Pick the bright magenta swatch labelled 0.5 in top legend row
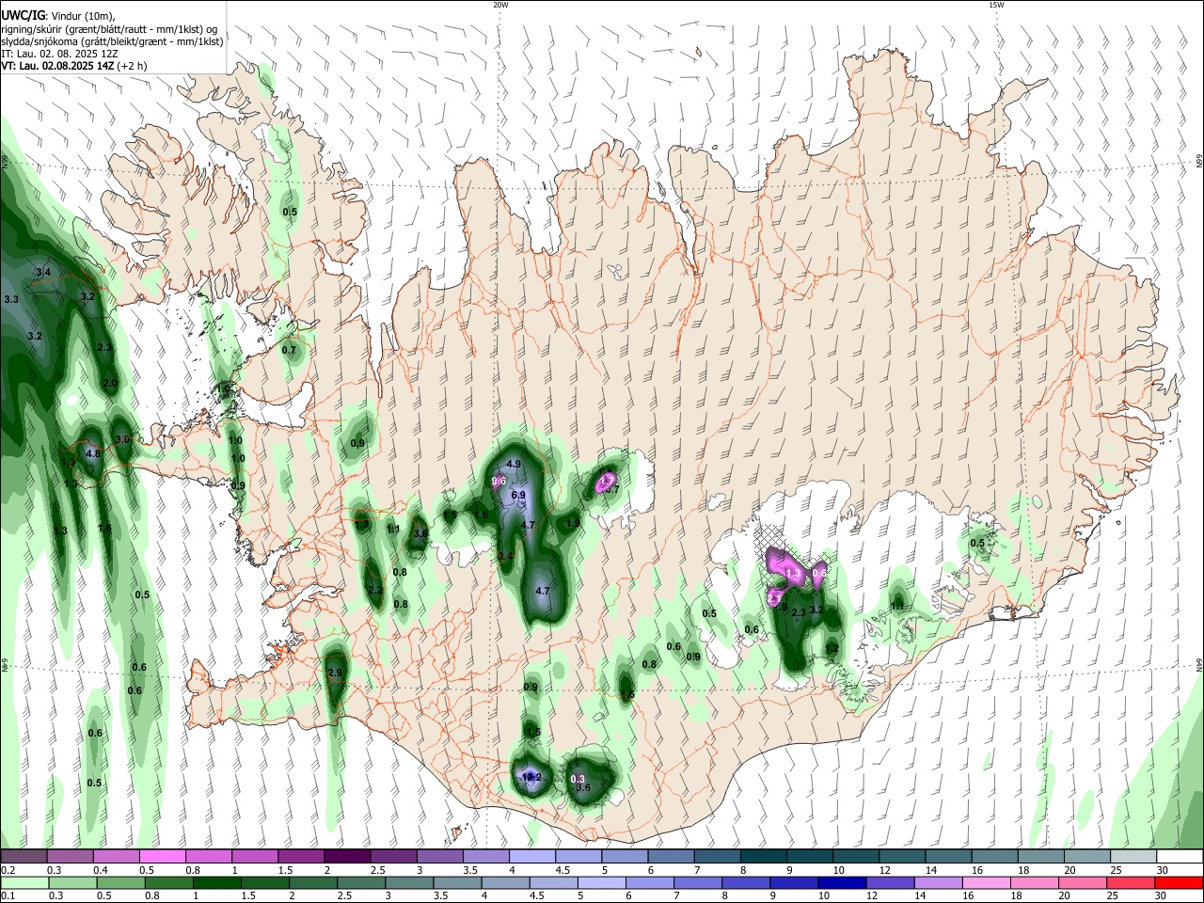This screenshot has width=1204, height=903. click(162, 857)
